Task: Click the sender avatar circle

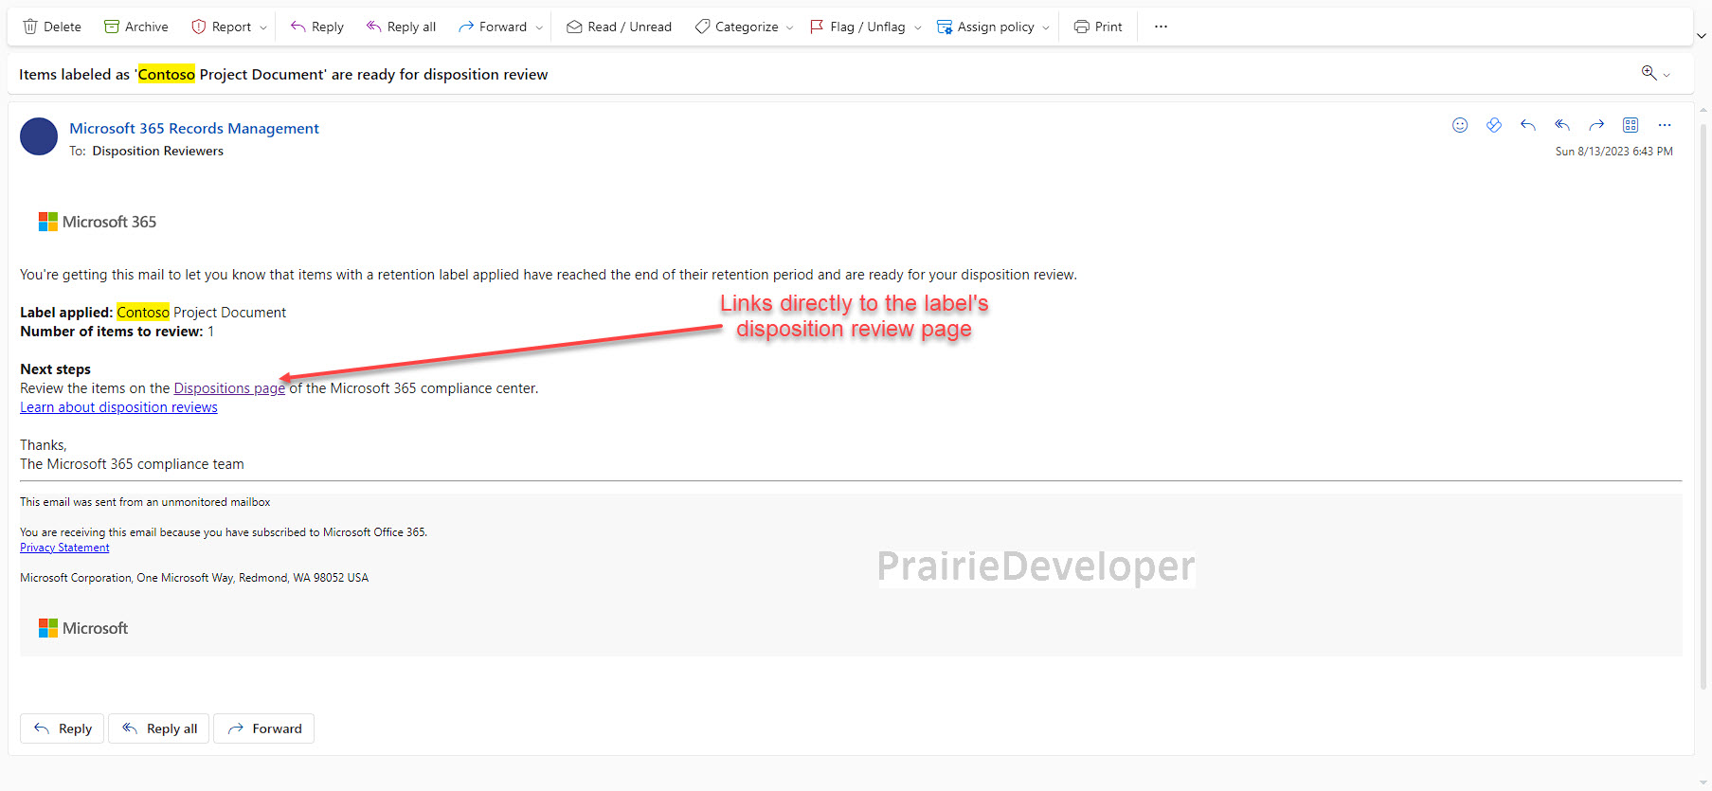Action: pyautogui.click(x=39, y=136)
